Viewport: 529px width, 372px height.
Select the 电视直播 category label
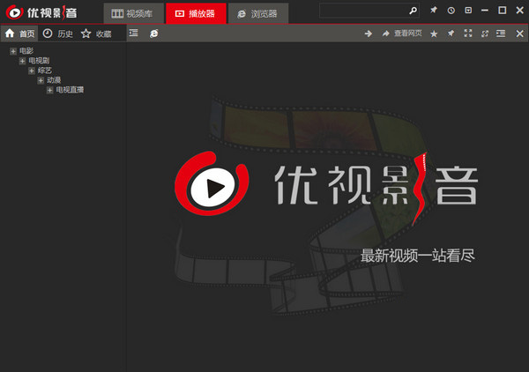pos(70,90)
